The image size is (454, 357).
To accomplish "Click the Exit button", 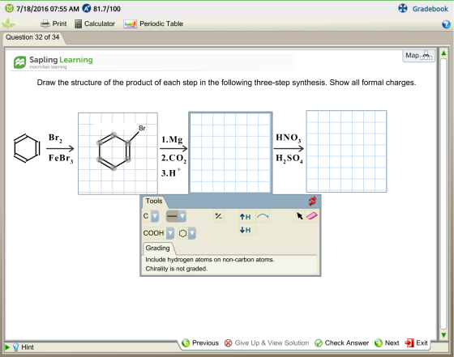I will pos(417,343).
